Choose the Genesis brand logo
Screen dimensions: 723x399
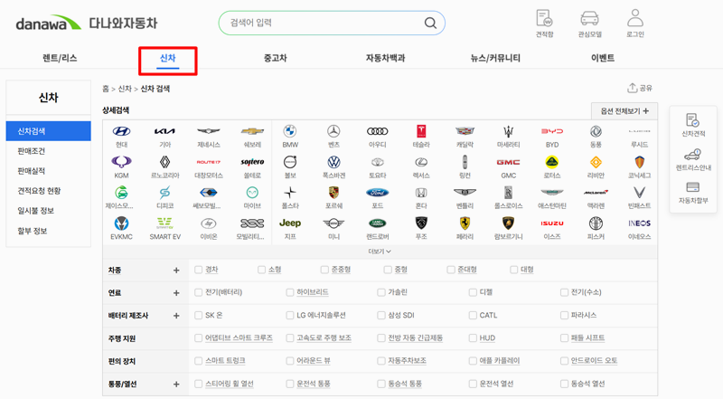pyautogui.click(x=209, y=131)
